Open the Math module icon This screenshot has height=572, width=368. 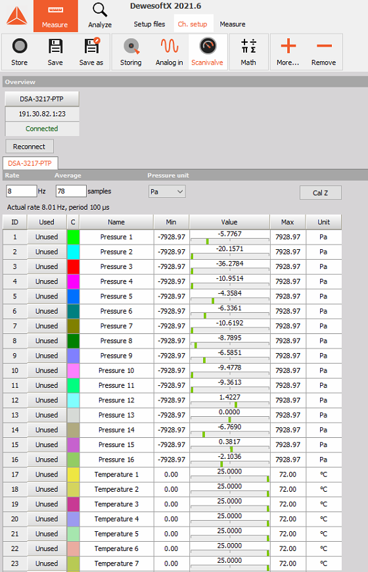pyautogui.click(x=248, y=52)
